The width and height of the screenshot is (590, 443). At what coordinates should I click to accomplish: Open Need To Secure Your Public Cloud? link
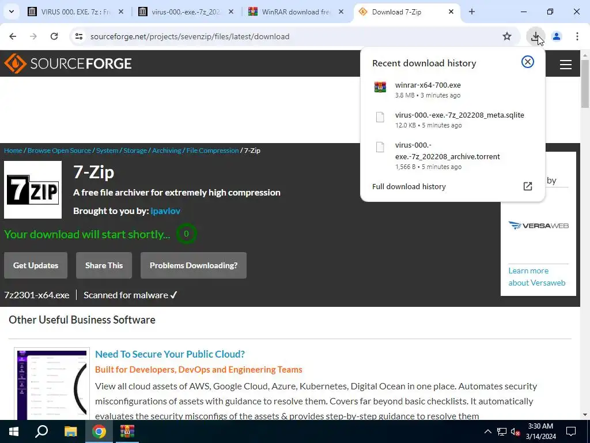click(170, 354)
